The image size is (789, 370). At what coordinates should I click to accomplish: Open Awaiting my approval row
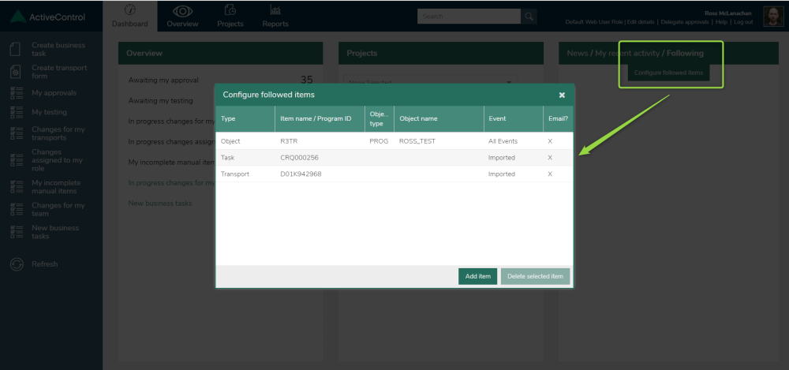(220, 80)
